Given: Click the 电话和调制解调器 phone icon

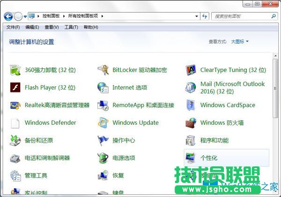Looking at the screenshot, I should coord(15,159).
